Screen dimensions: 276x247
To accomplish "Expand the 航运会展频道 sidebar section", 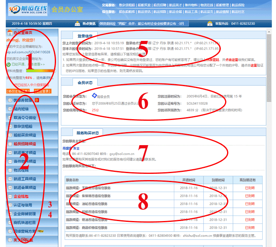I will pos(10,188).
